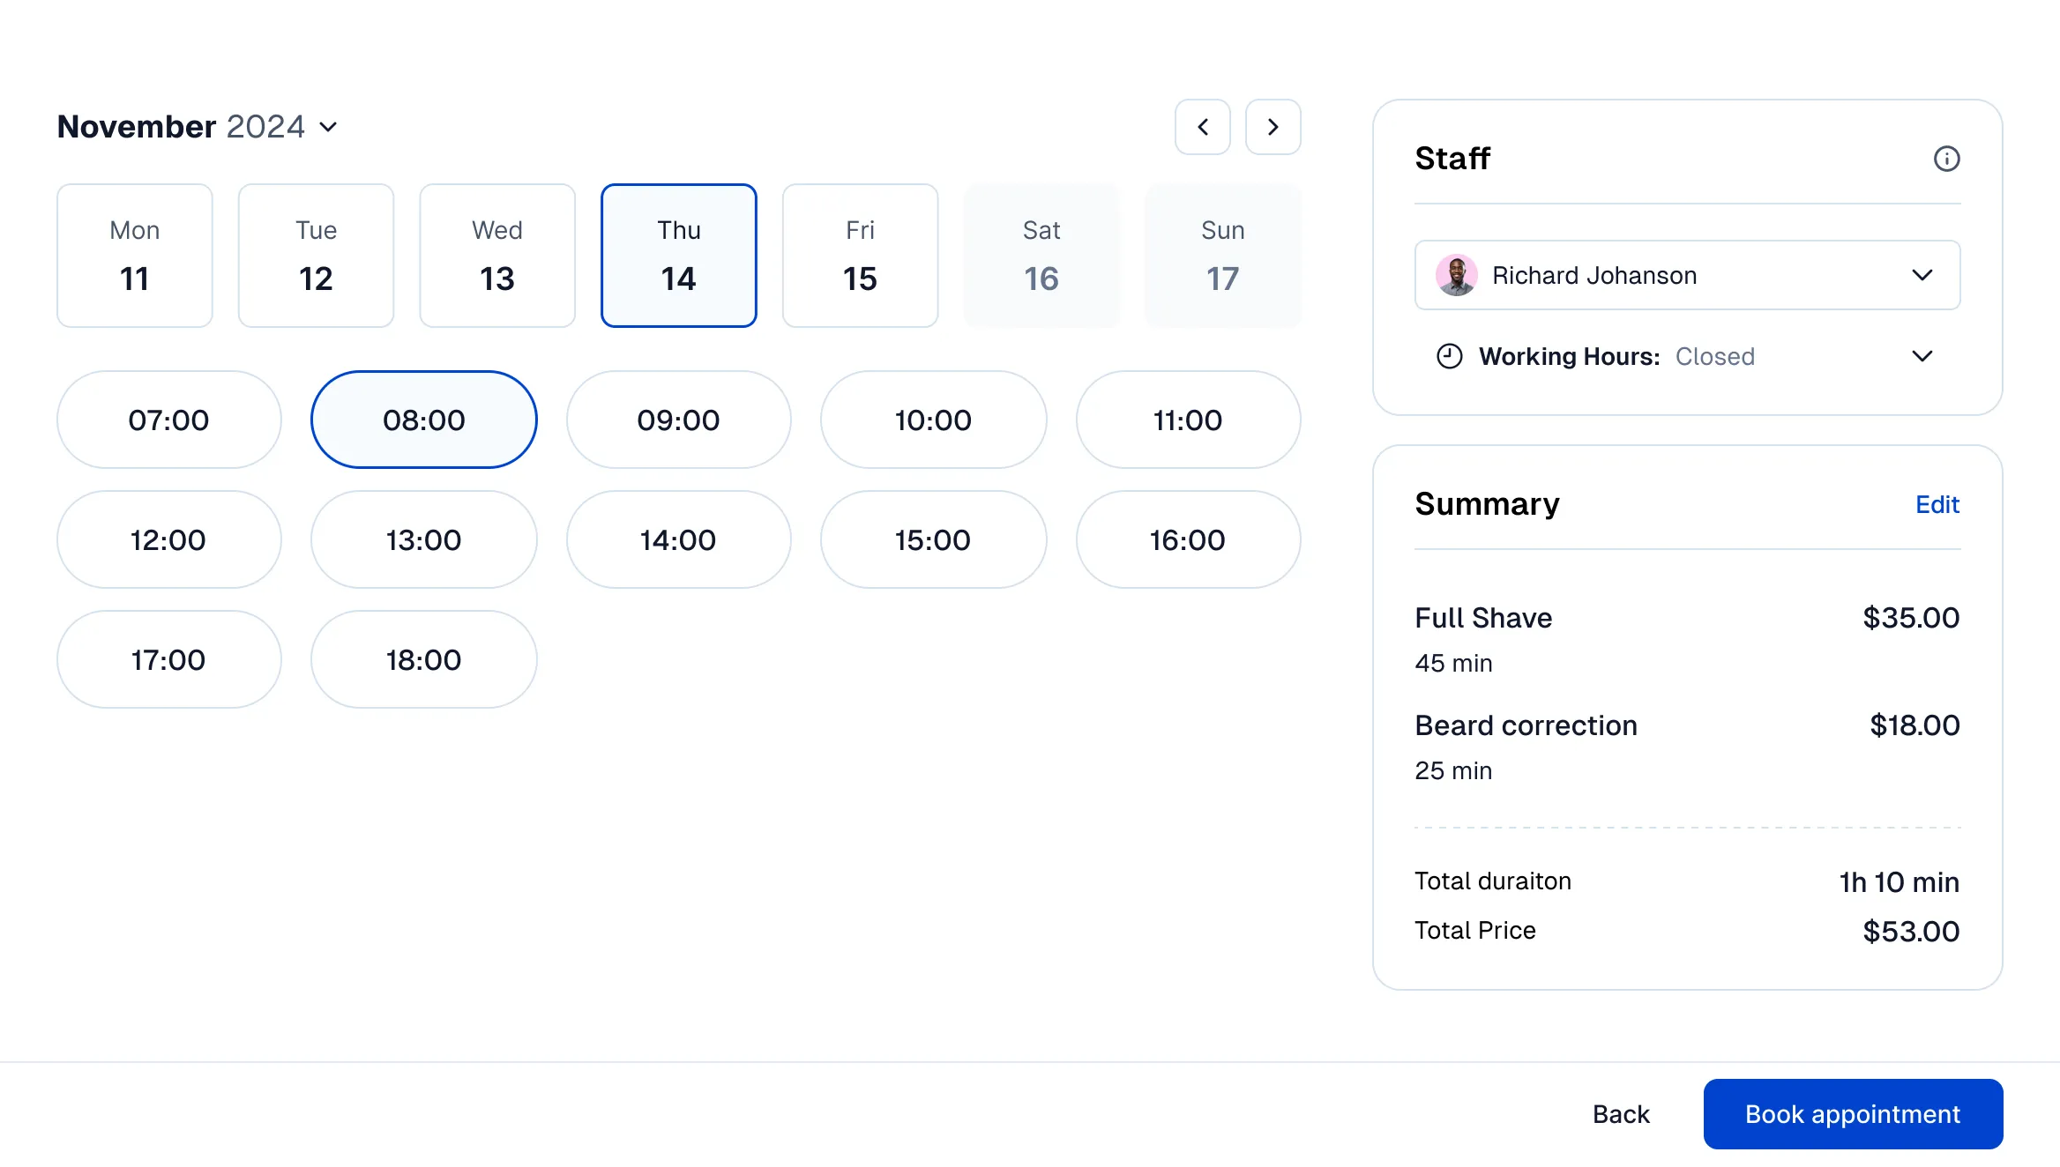Choose the 11:00 time slot
The image size is (2060, 1167).
tap(1187, 420)
